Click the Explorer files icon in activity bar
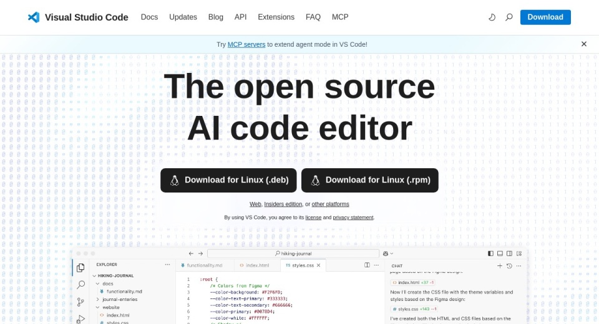 (80, 268)
